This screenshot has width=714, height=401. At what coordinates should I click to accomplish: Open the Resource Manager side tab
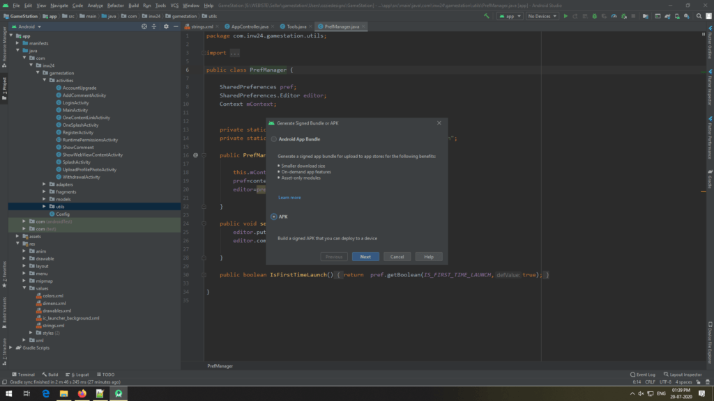tap(4, 47)
